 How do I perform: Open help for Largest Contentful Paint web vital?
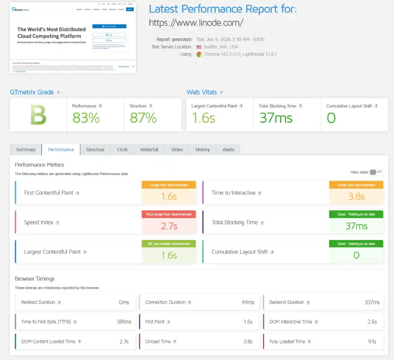241,106
